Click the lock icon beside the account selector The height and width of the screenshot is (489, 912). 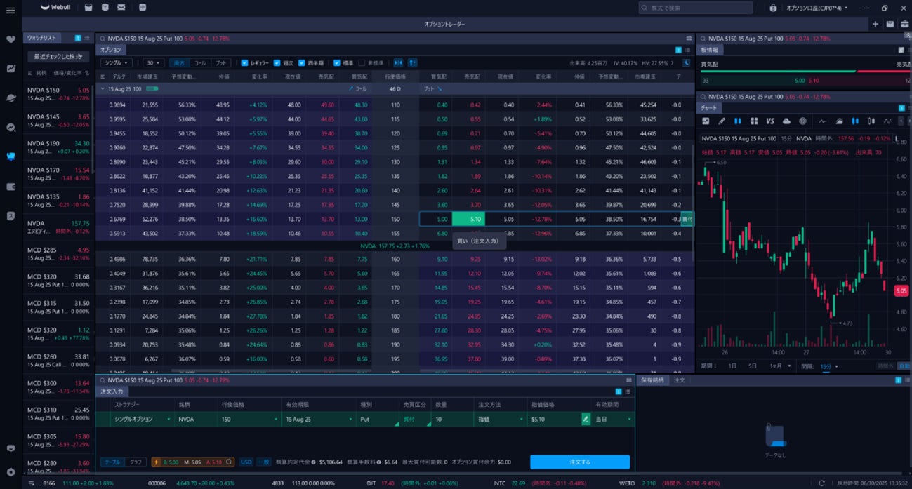coord(773,8)
